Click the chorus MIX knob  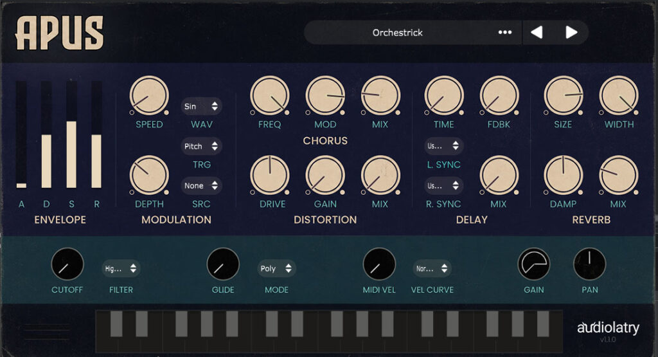(x=380, y=96)
